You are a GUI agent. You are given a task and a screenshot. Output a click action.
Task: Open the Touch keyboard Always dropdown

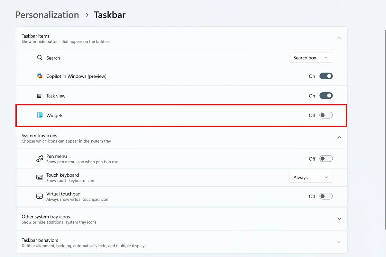311,177
